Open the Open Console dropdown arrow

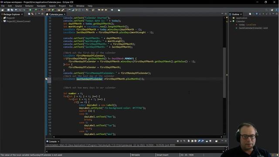[219, 141]
